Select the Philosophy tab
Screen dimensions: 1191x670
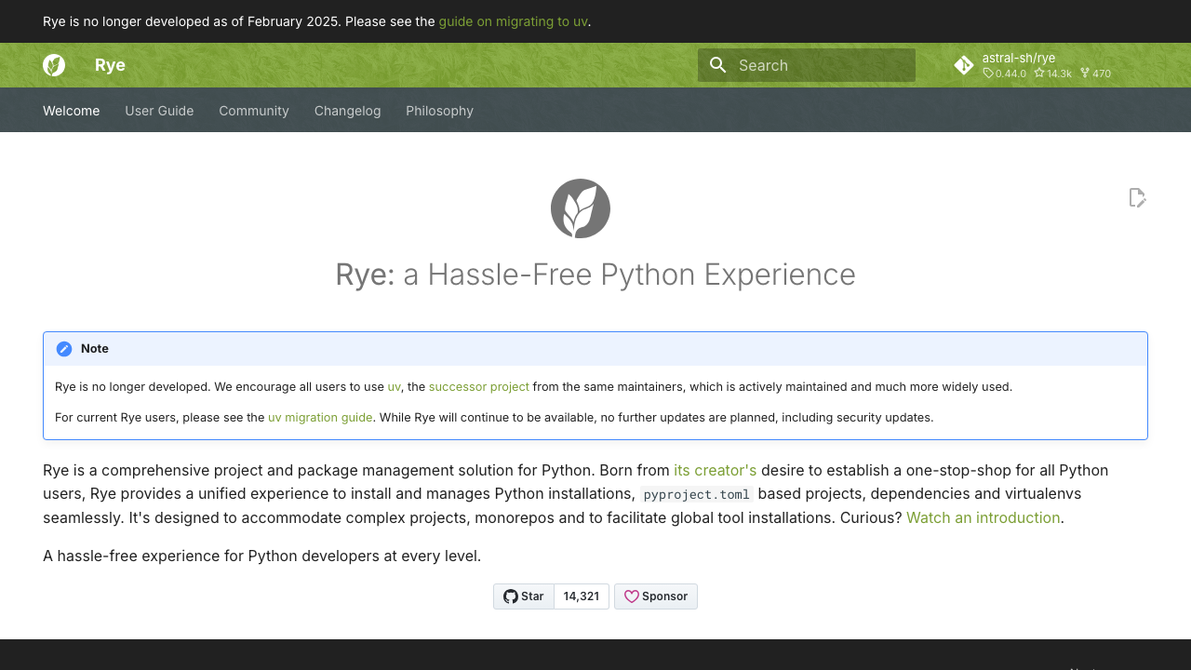point(439,110)
